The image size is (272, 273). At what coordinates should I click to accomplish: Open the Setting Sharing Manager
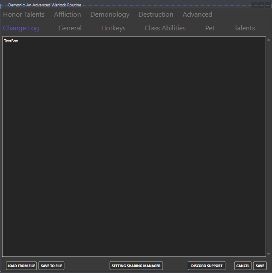(x=136, y=266)
